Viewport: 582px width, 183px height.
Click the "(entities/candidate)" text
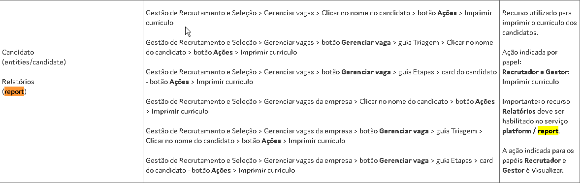34,62
